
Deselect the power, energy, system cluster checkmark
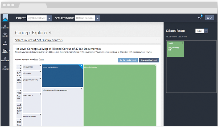tap(81, 66)
